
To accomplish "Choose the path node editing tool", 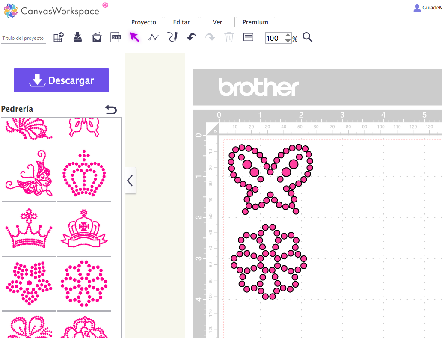I will click(153, 37).
